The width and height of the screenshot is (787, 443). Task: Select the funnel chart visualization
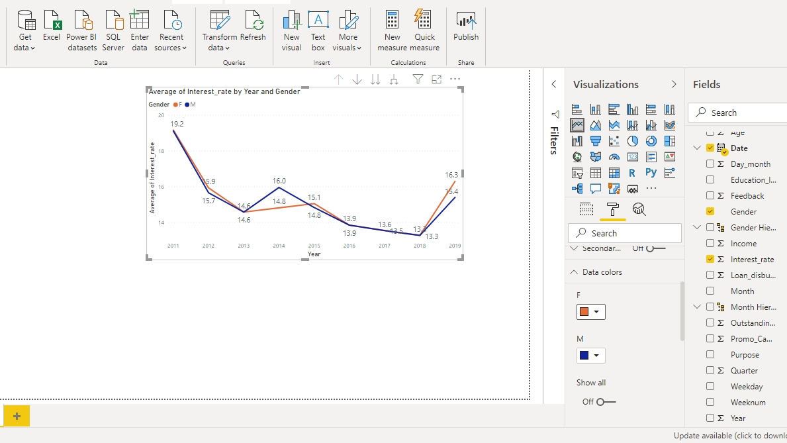pos(596,141)
